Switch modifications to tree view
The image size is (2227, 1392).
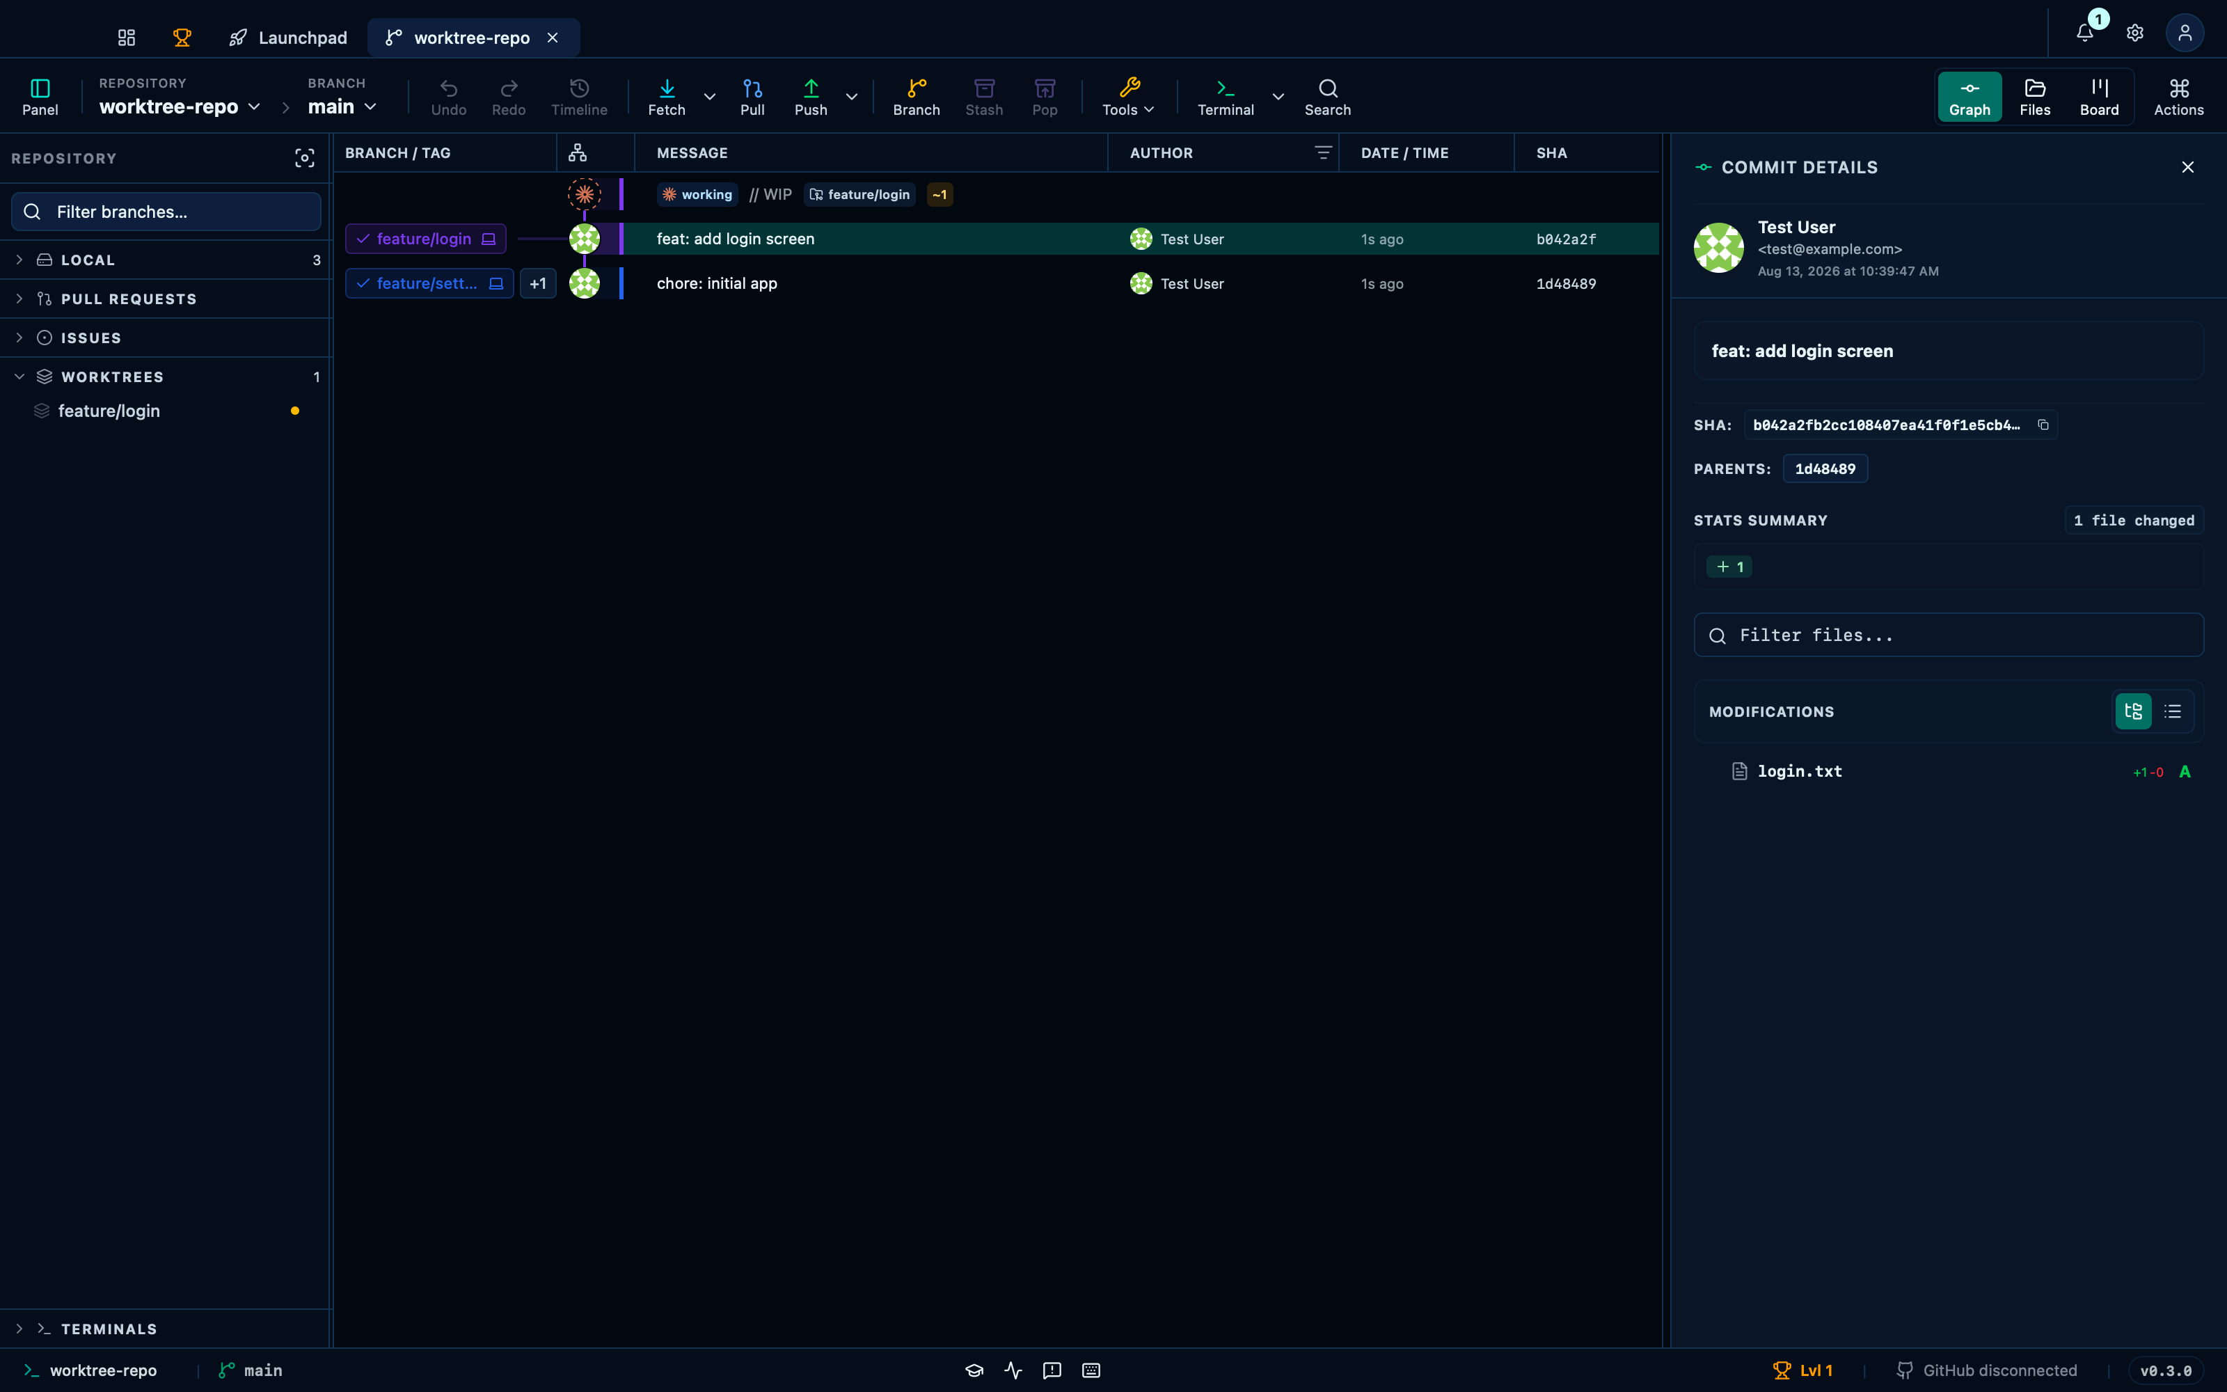(2133, 711)
